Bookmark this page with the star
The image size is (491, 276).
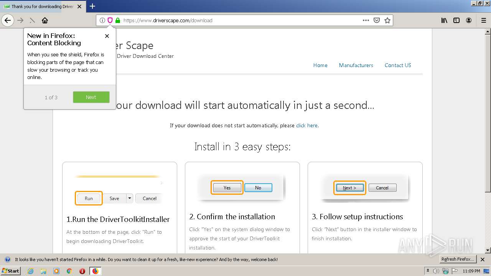(x=387, y=20)
